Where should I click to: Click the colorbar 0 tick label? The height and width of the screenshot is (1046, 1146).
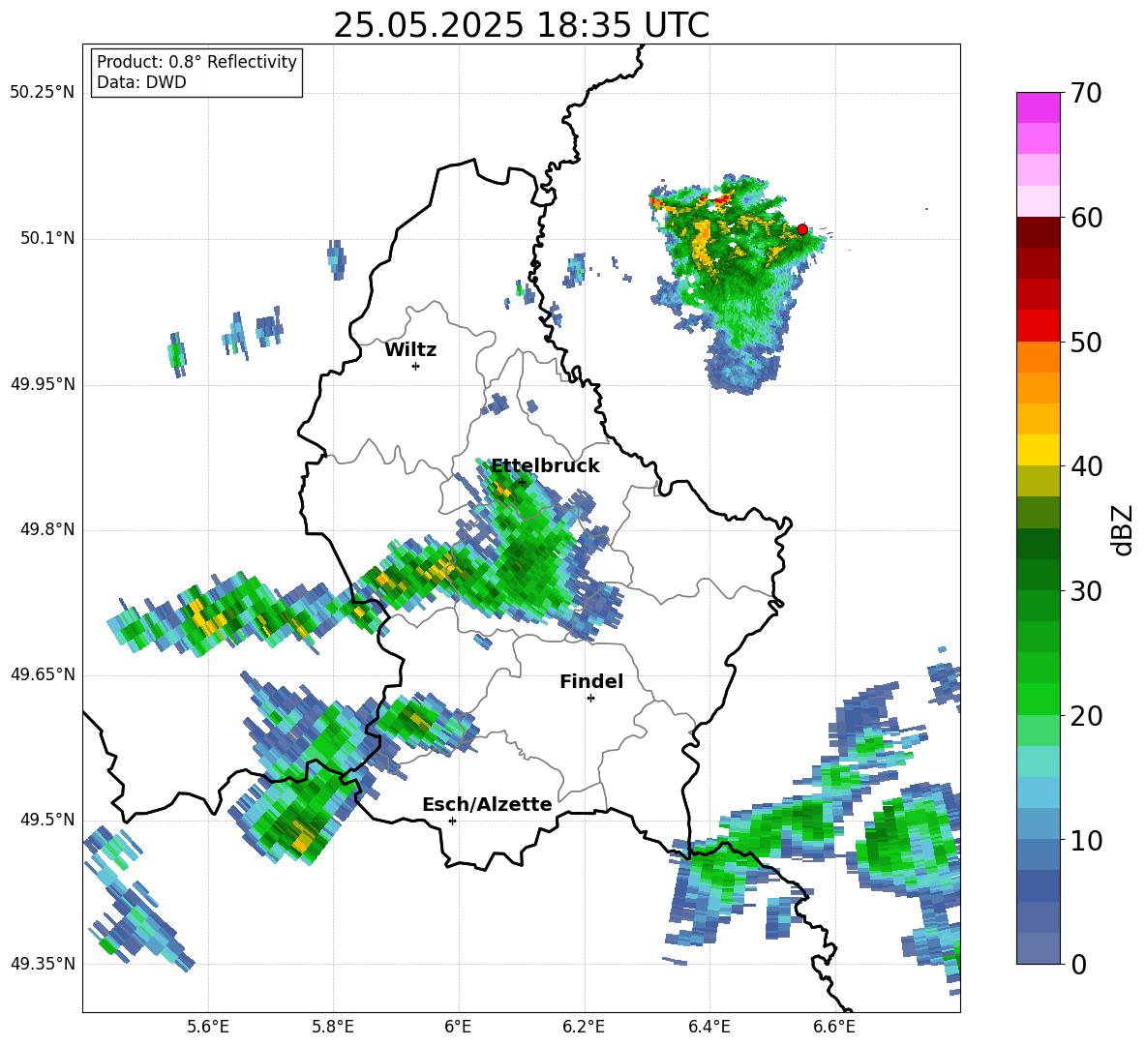pos(1078,964)
